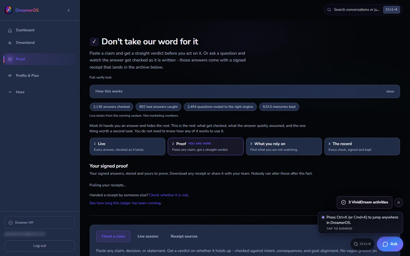Open the Full verify tool link
Screen dimensions: 410x256
click(x=101, y=77)
